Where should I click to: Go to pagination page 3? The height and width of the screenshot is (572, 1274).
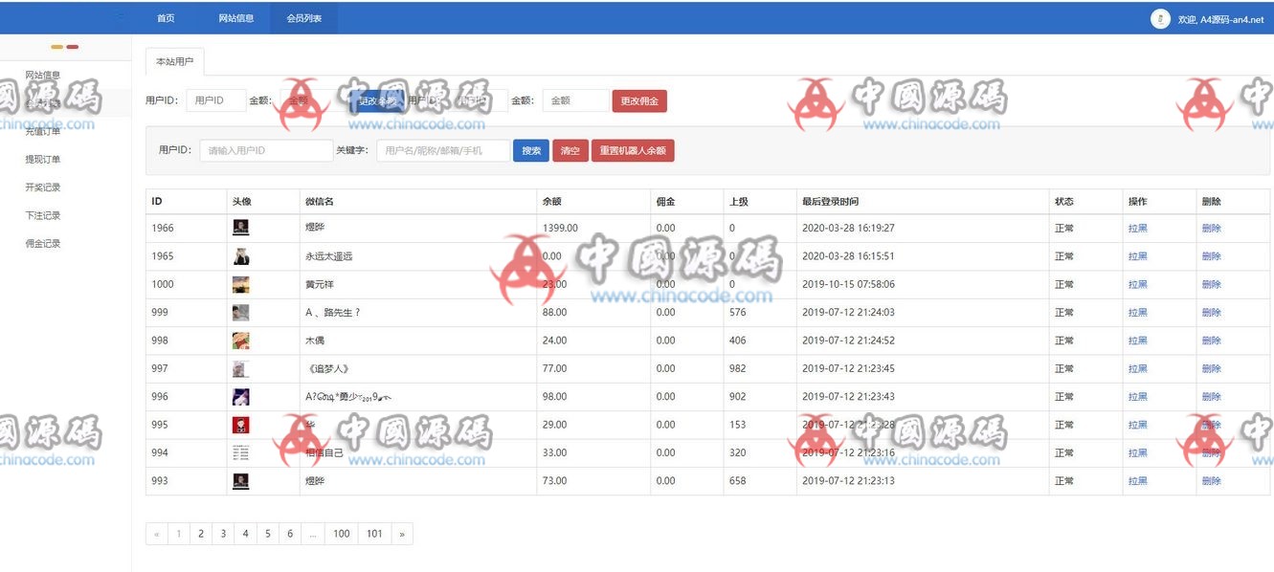pos(223,534)
